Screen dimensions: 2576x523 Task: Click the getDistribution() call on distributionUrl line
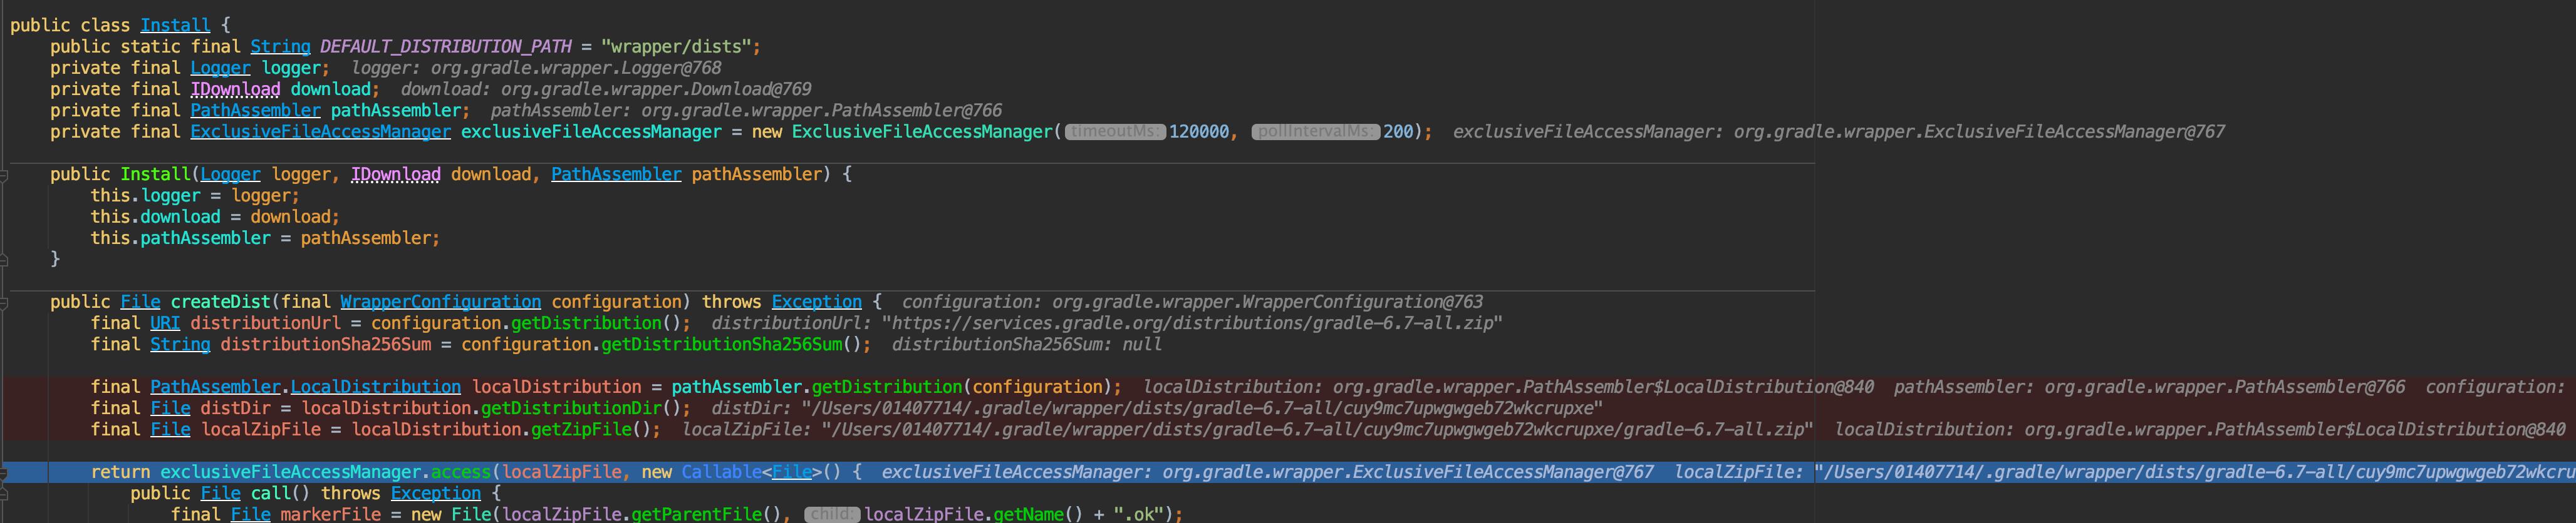click(586, 322)
